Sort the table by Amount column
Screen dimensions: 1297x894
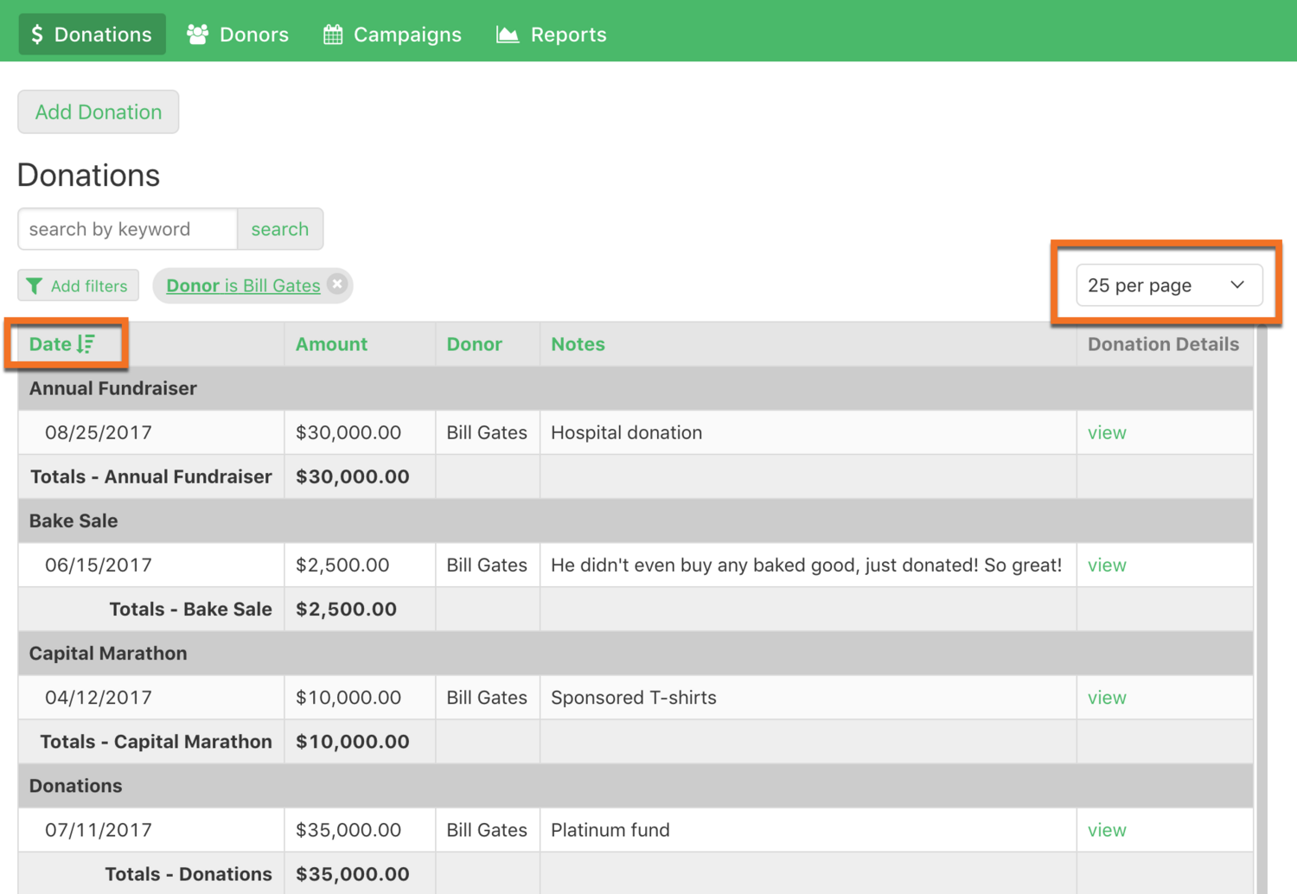pyautogui.click(x=331, y=344)
